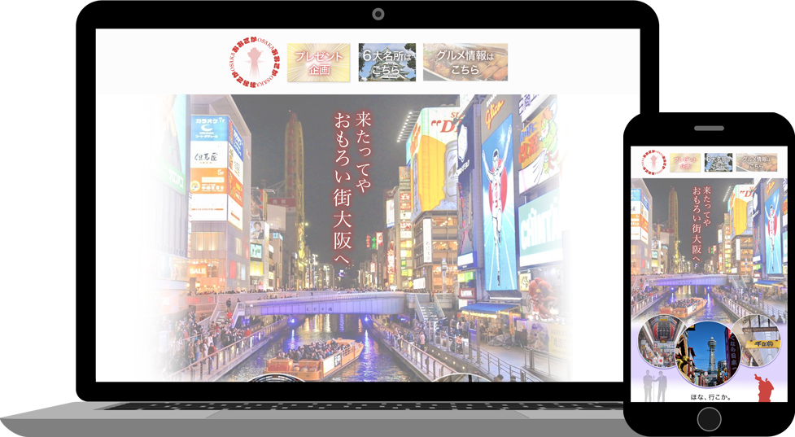Tap the left circular shopping arcade thumbnail on phone
This screenshot has width=795, height=437.
coord(659,343)
